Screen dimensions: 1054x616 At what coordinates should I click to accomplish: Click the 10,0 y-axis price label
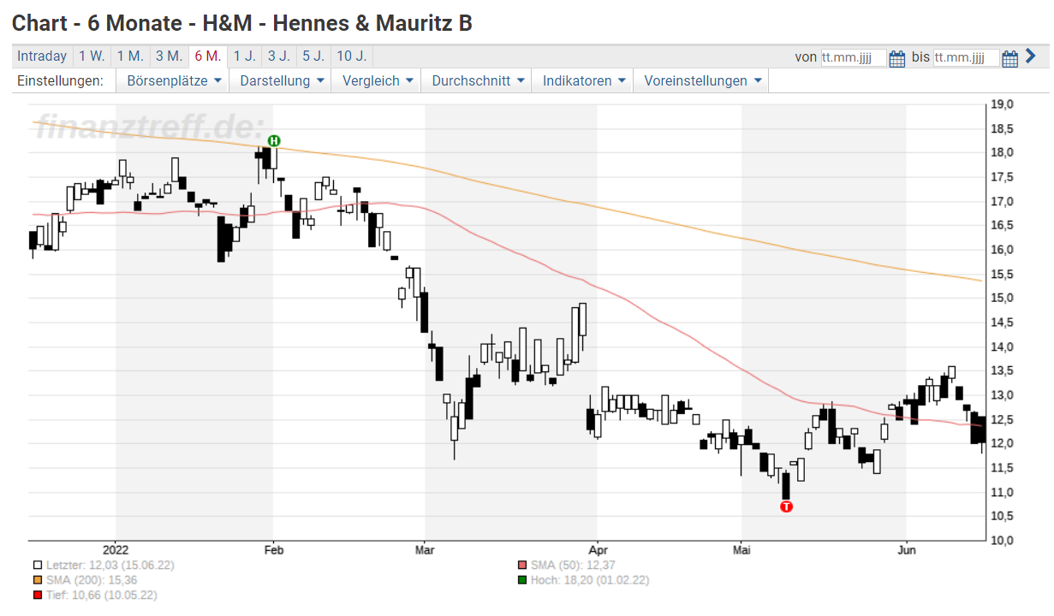[1002, 540]
